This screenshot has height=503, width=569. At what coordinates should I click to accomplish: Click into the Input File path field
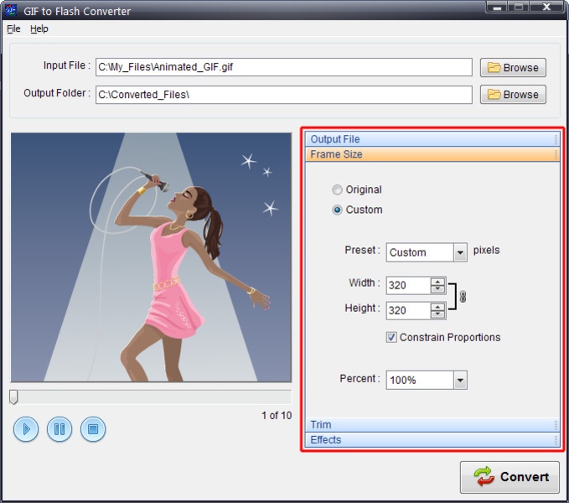click(284, 67)
